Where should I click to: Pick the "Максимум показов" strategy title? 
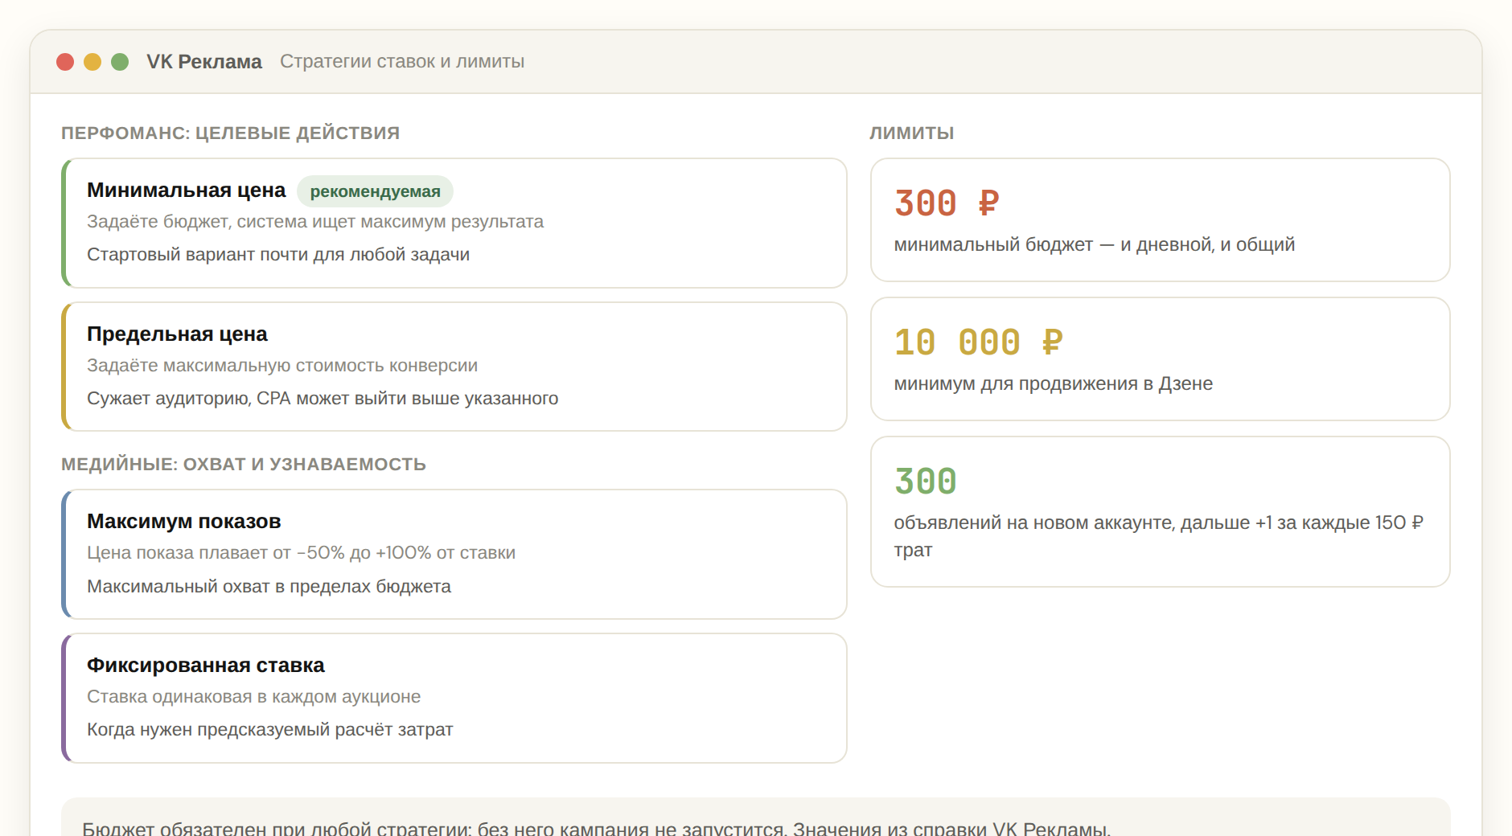(184, 521)
